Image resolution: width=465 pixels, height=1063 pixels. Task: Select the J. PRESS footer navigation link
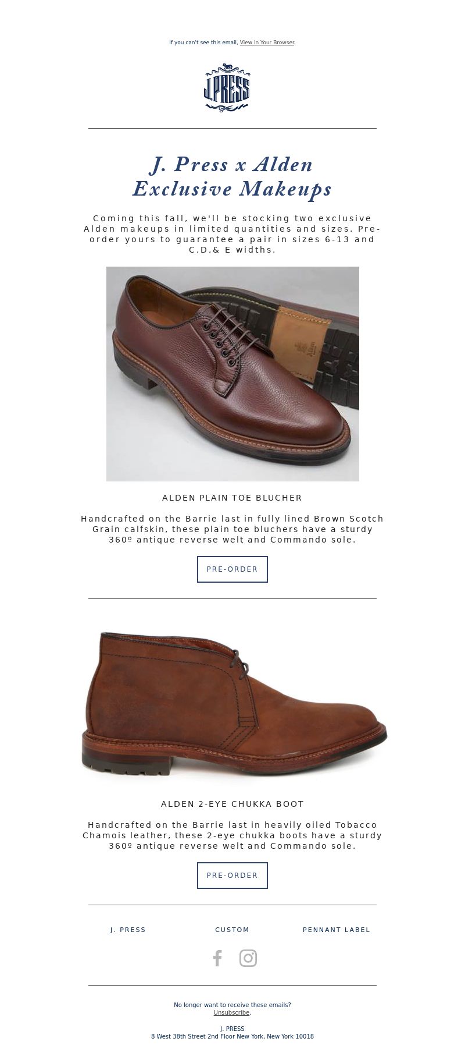(x=128, y=930)
